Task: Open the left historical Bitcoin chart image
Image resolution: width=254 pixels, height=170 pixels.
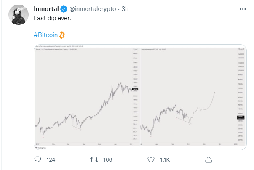Action: tap(84, 97)
